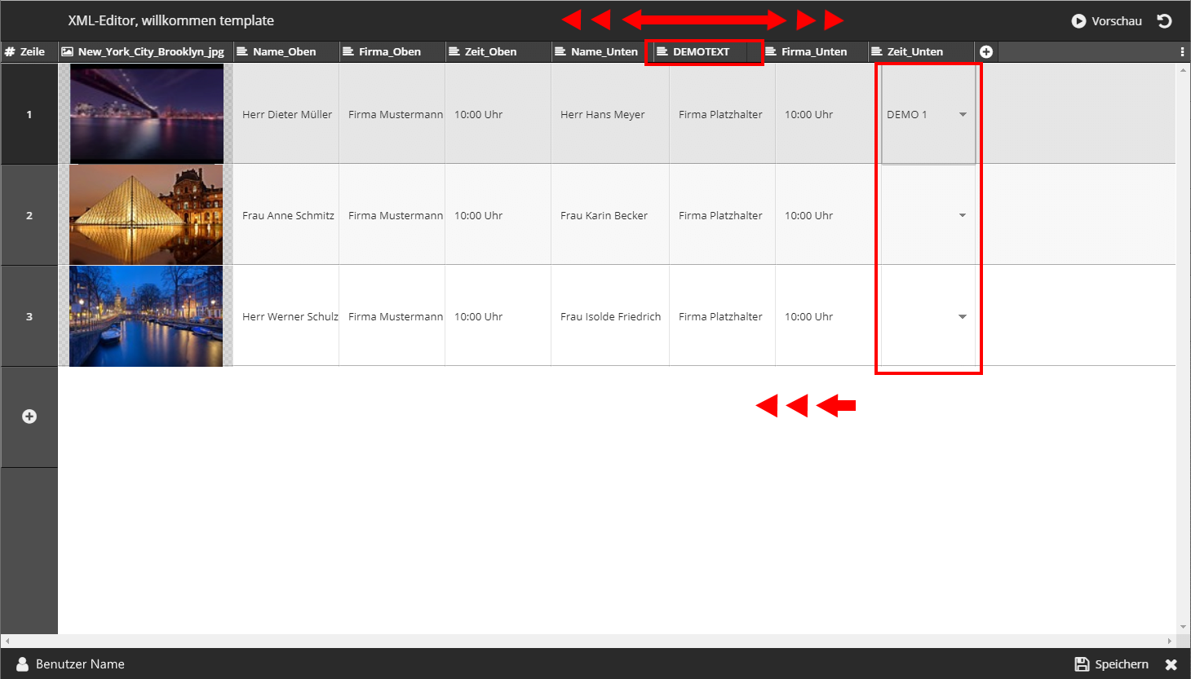Select row number 2 header
Image resolution: width=1191 pixels, height=679 pixels.
click(x=29, y=216)
